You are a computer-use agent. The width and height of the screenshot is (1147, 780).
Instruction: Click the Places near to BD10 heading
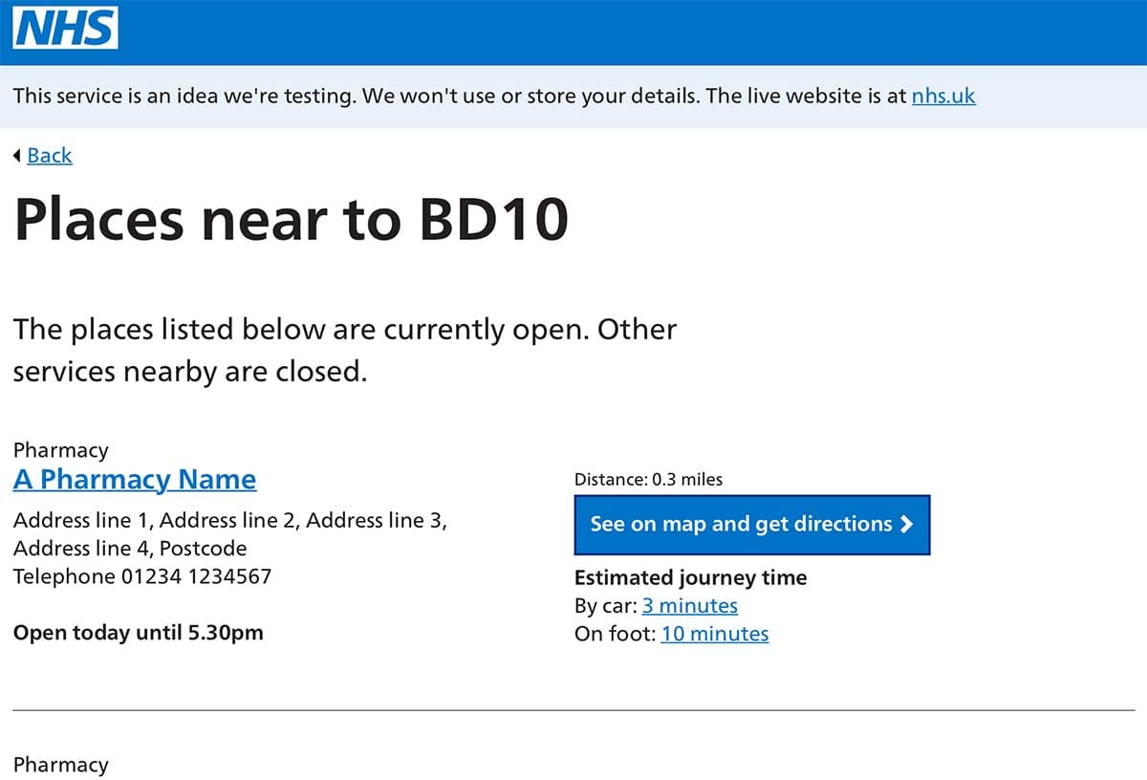291,220
